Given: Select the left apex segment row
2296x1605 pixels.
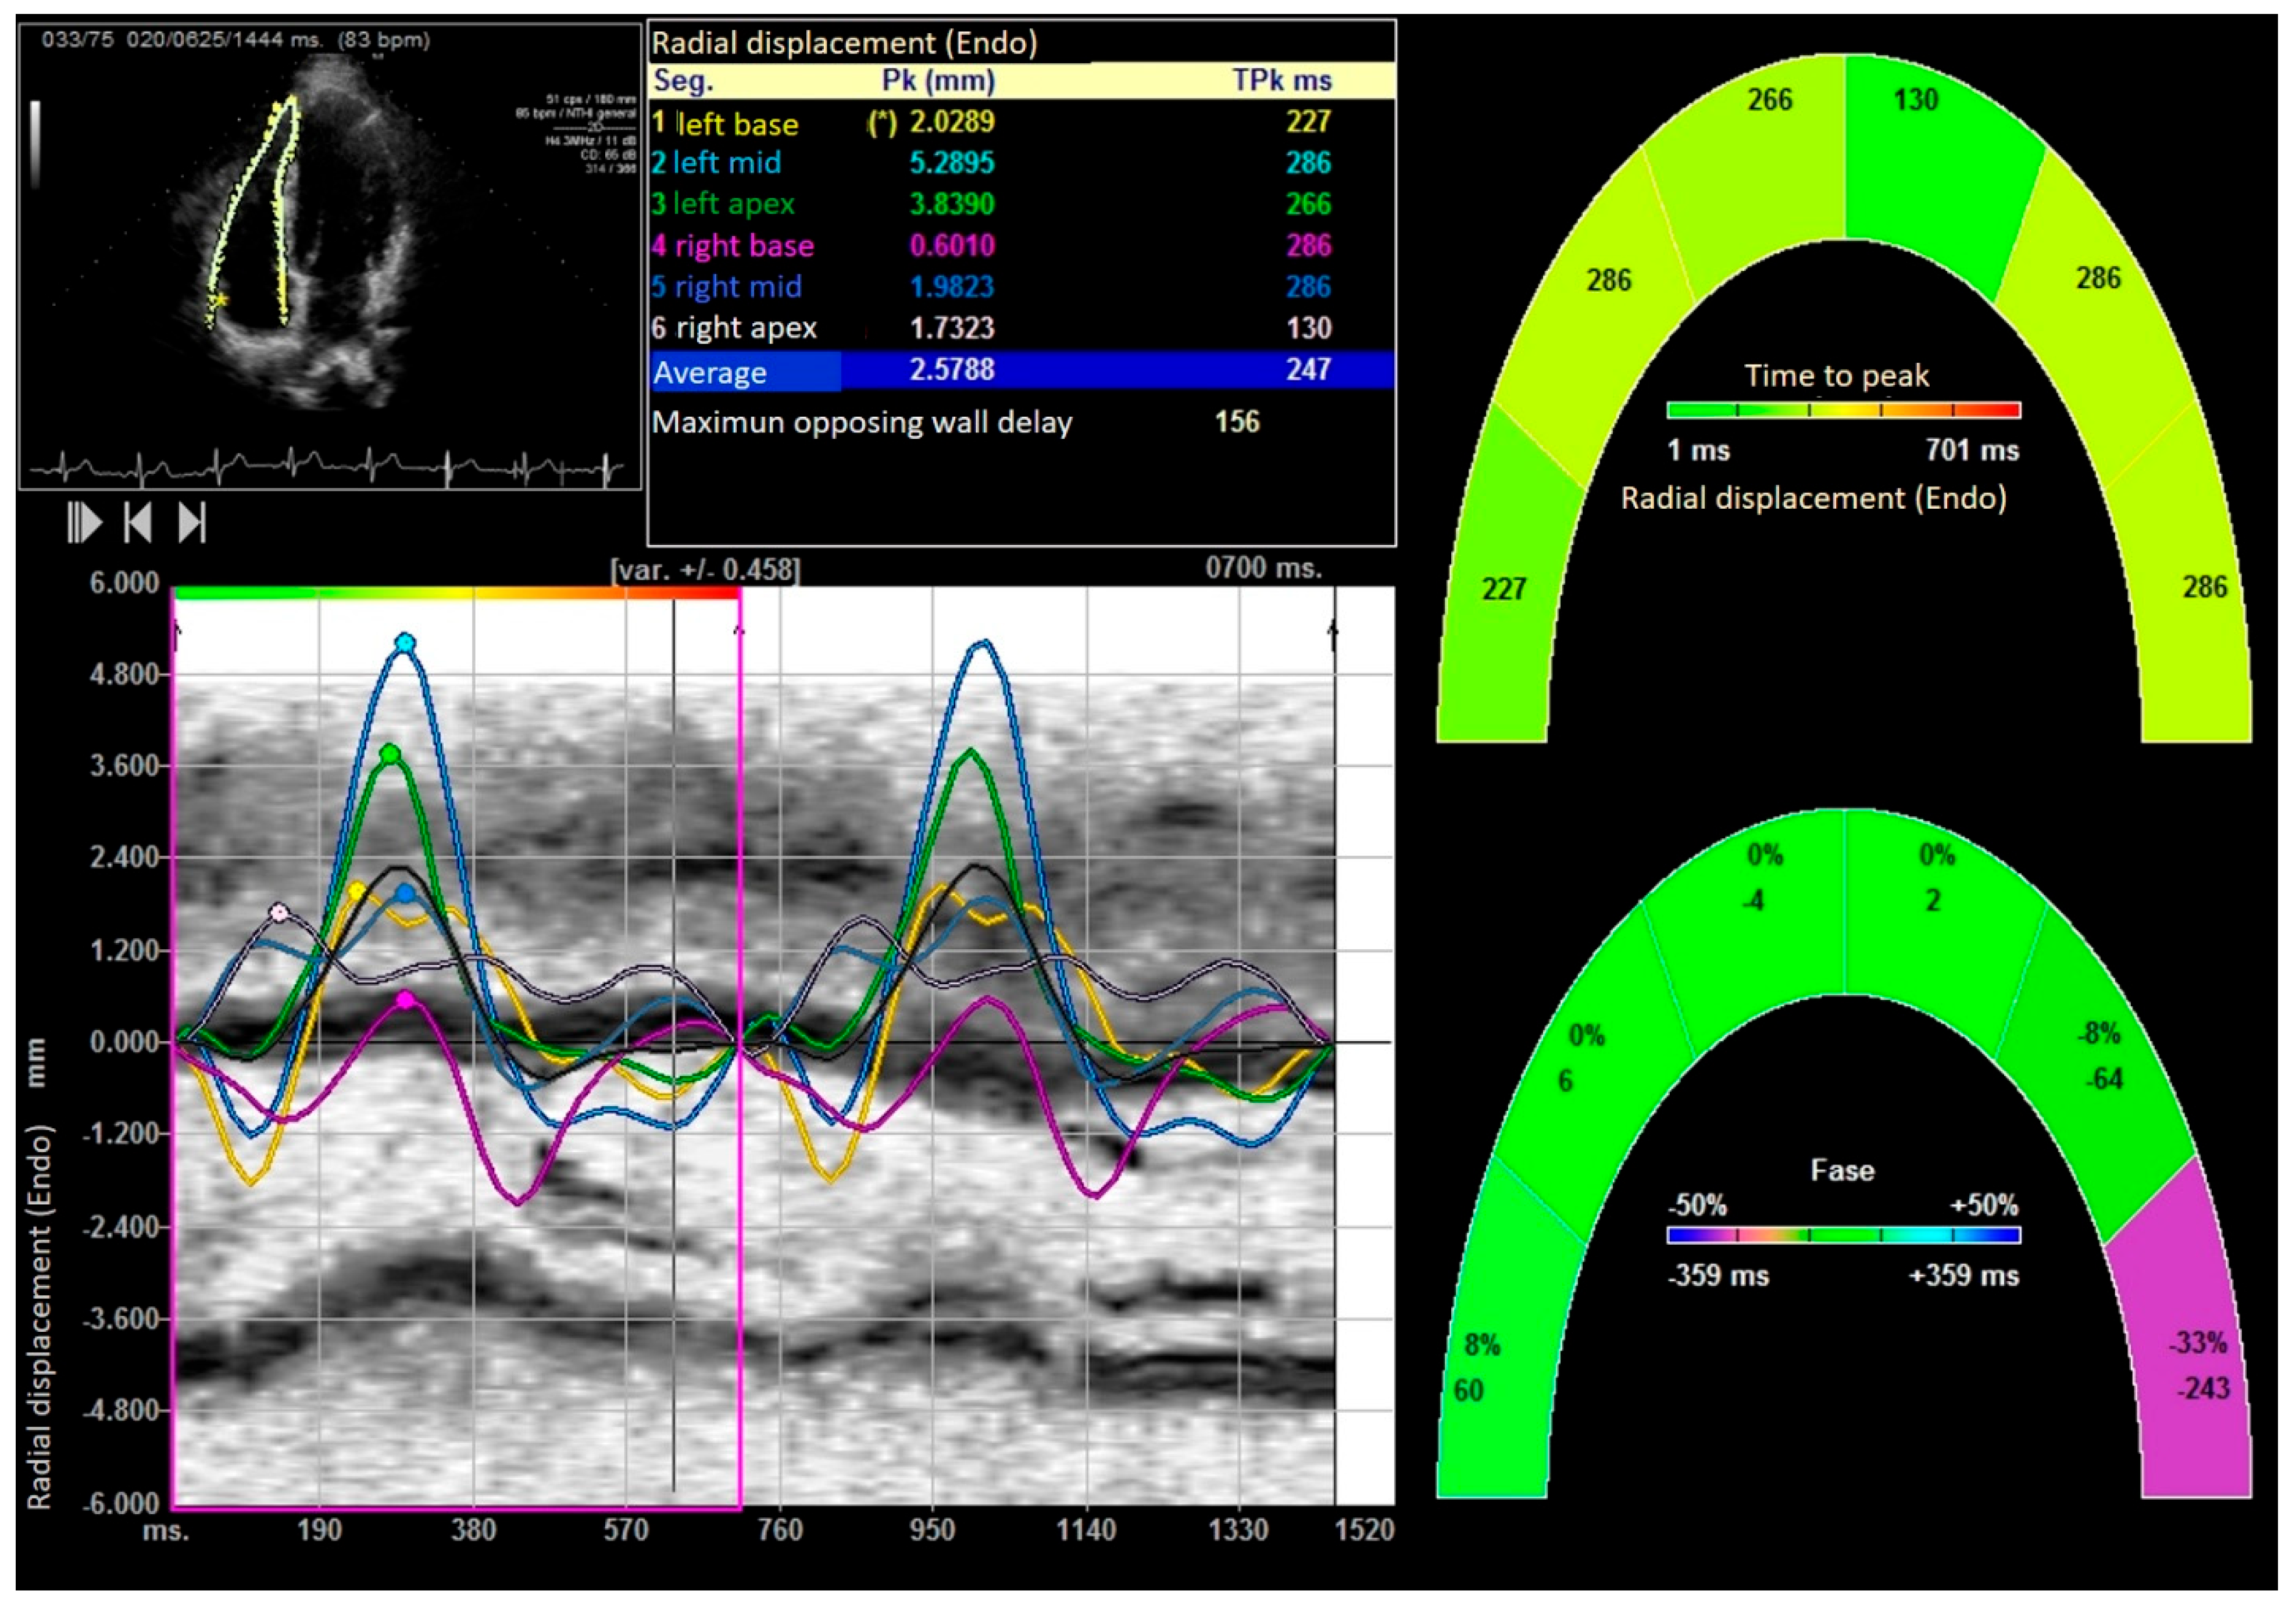Looking at the screenshot, I should pos(733,204).
